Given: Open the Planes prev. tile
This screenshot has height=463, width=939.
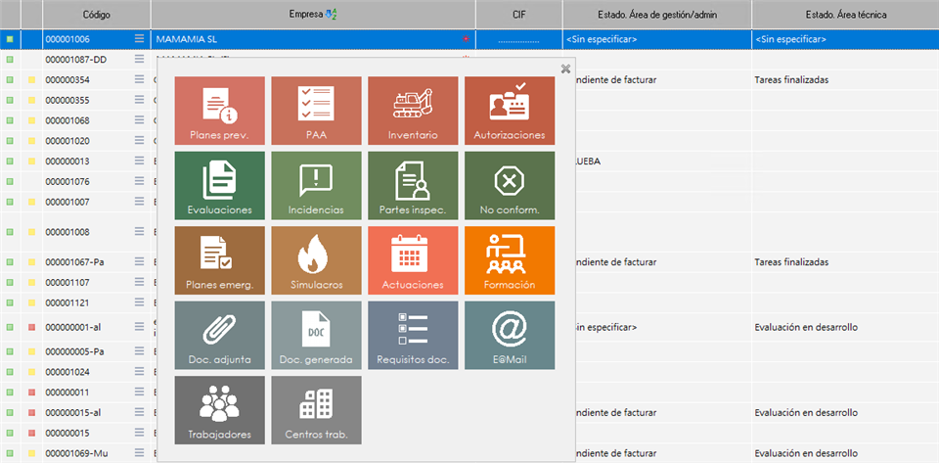Looking at the screenshot, I should click(x=219, y=111).
